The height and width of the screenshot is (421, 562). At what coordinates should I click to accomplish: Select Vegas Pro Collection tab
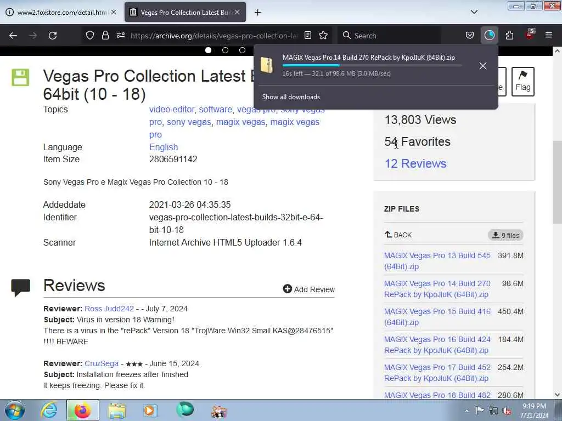point(186,13)
